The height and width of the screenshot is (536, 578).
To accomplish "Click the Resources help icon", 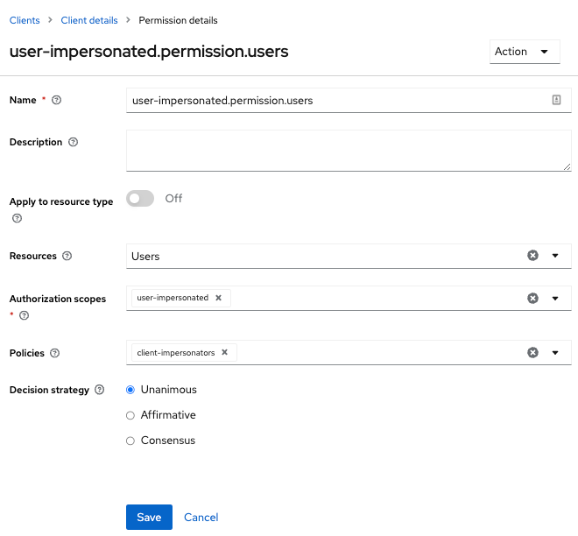I will pos(67,257).
